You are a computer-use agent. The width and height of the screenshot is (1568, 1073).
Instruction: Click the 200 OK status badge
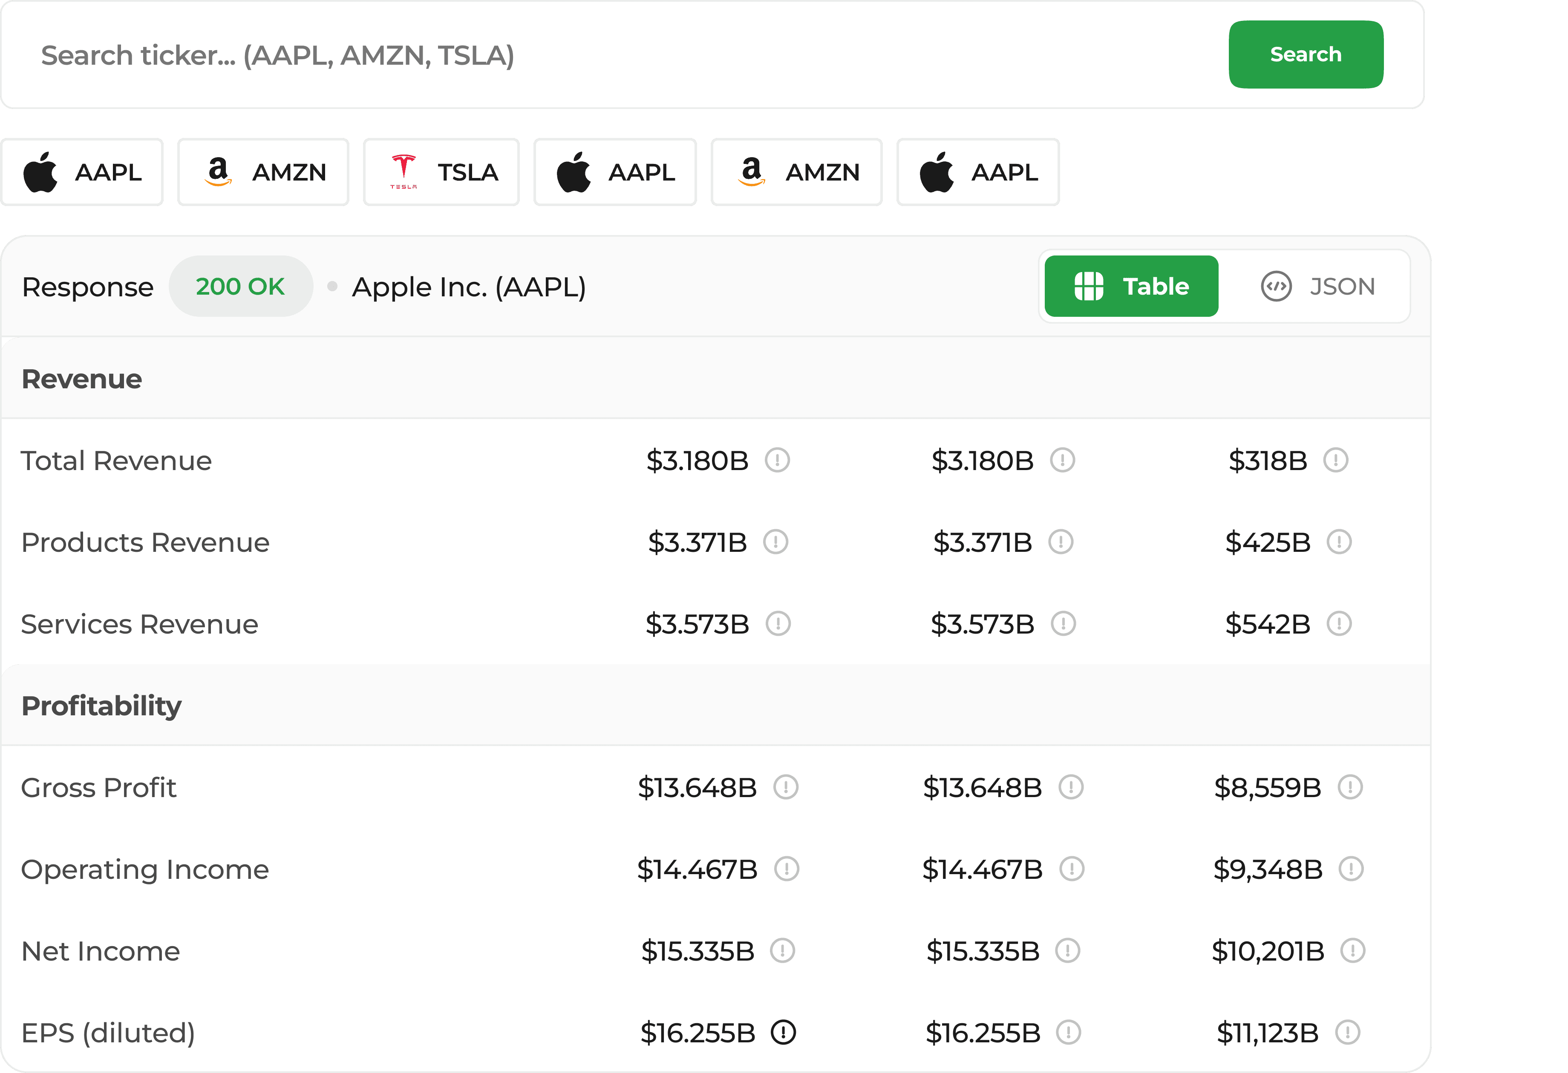pos(240,286)
